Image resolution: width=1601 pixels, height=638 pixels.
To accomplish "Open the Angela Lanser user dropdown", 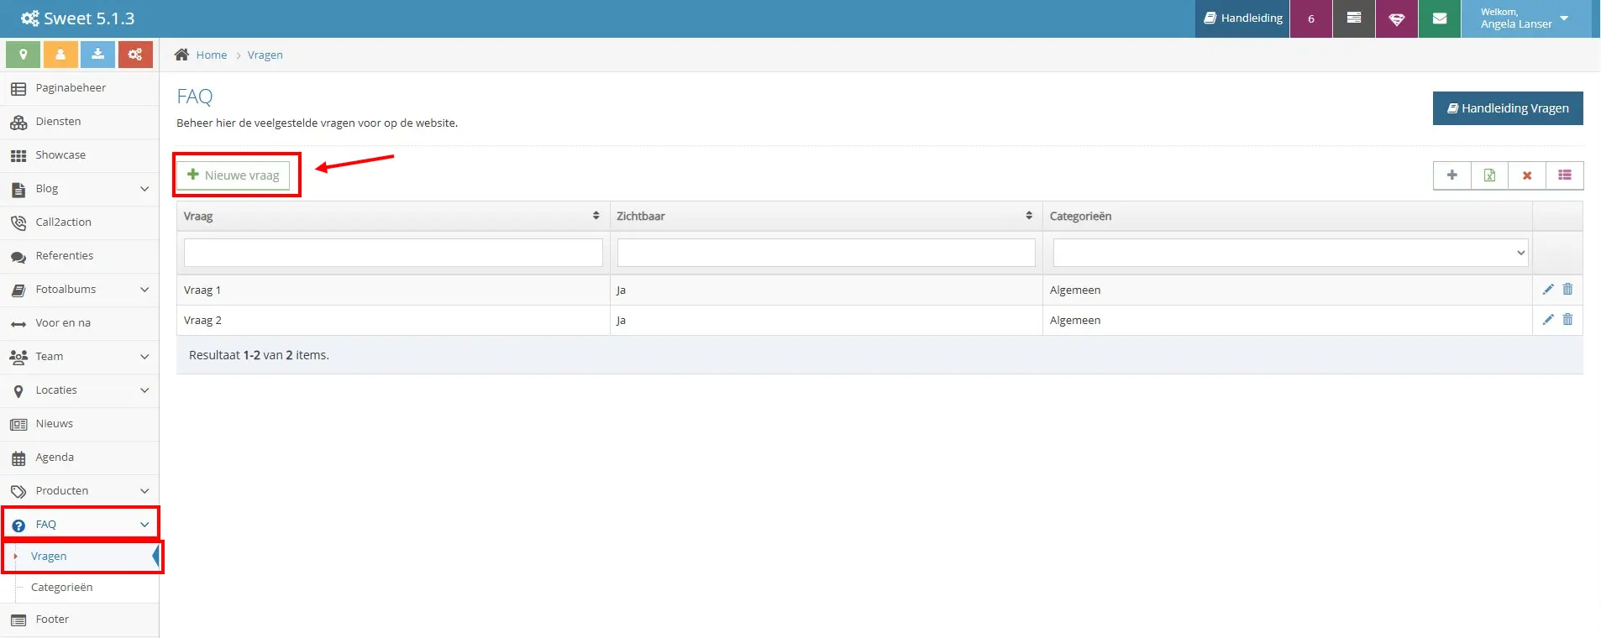I will tap(1525, 18).
